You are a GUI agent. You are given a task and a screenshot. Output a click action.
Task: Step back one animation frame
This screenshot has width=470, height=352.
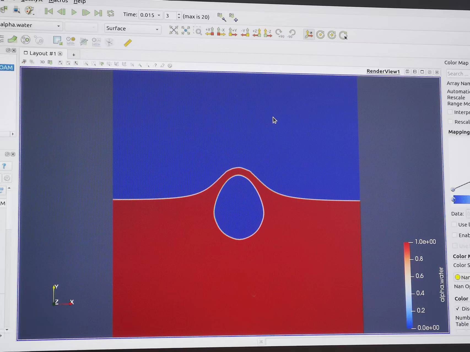point(61,12)
